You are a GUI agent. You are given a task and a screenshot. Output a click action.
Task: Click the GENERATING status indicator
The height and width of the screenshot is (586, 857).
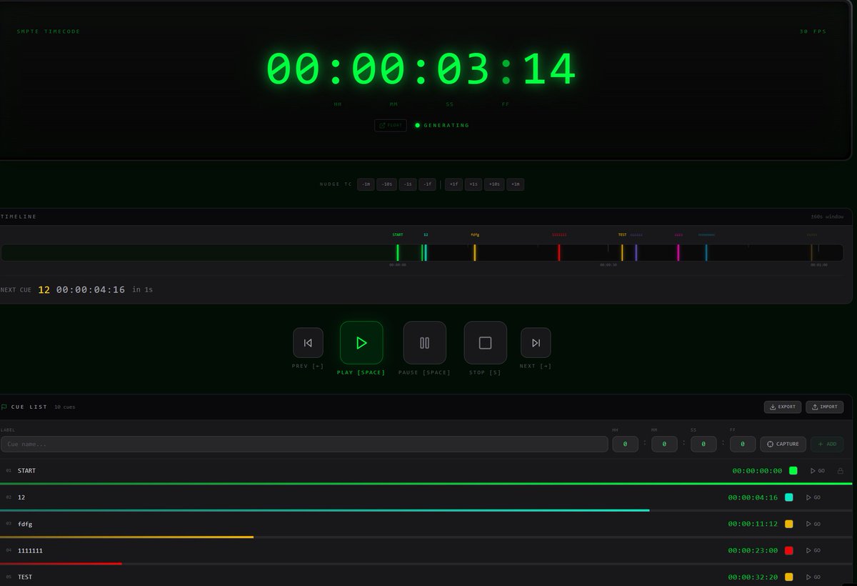coord(442,125)
